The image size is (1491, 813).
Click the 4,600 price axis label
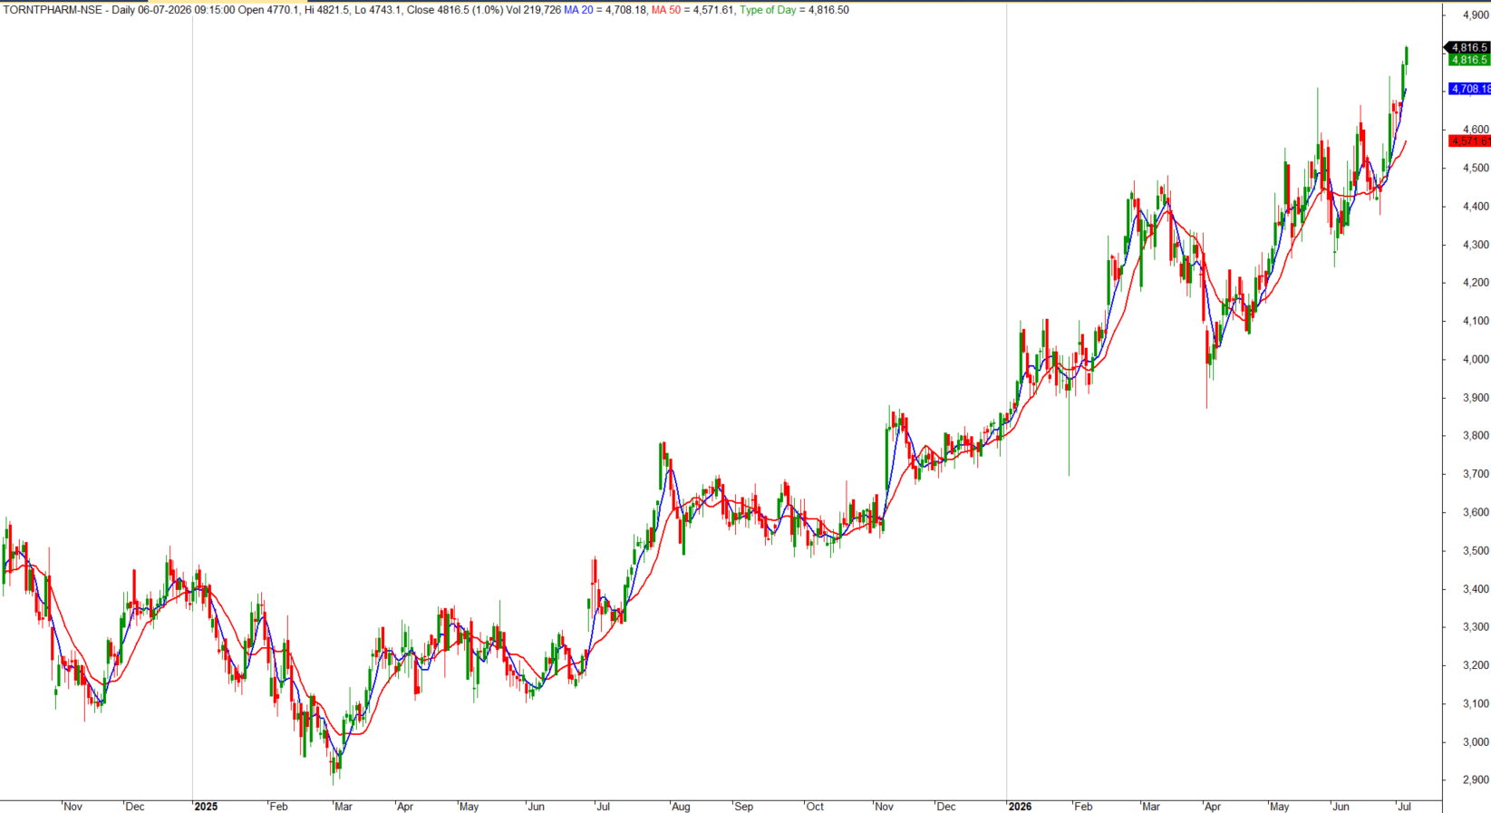tap(1476, 130)
